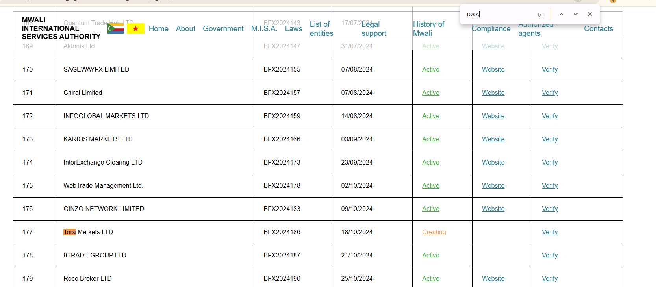Viewport: 656px width, 287px height.
Task: Open Website link for Chiral Limited
Action: pos(493,93)
